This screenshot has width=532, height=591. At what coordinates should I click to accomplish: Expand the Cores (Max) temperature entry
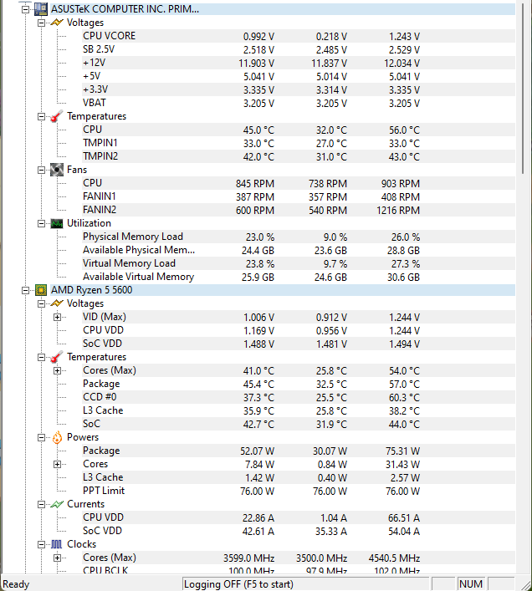[58, 370]
